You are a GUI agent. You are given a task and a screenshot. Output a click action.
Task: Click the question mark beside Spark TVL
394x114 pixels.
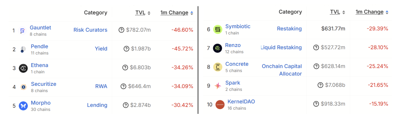(x=320, y=85)
